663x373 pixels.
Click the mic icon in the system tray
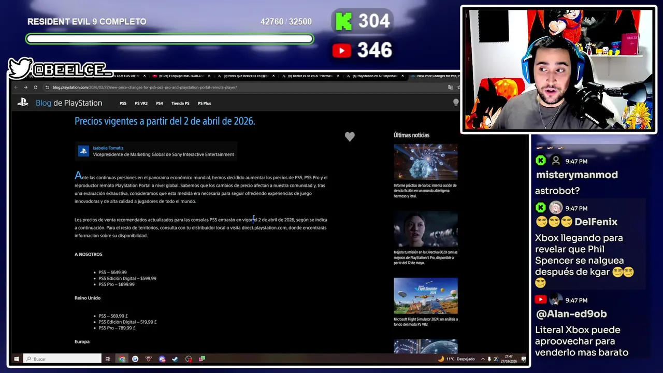pyautogui.click(x=489, y=358)
